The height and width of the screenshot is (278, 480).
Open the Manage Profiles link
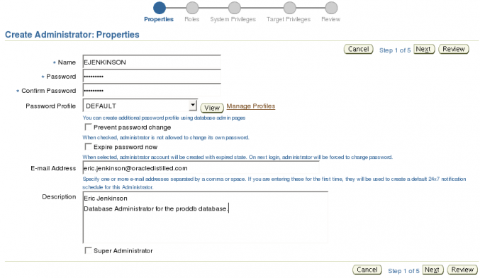click(251, 106)
